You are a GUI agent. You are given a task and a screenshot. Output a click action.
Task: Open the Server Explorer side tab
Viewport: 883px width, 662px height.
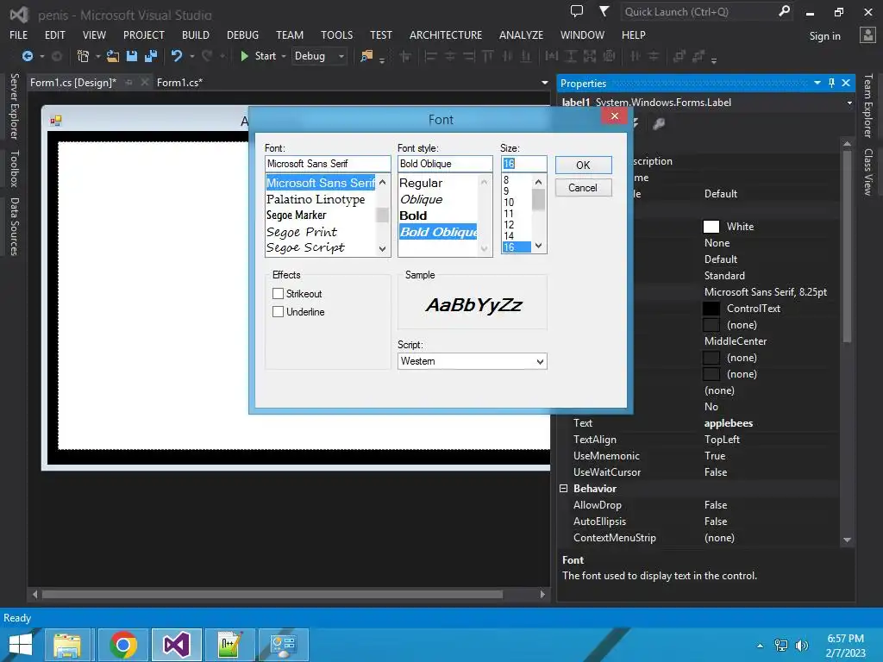15,107
